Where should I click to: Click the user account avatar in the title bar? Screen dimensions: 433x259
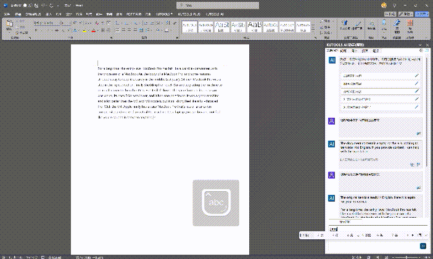click(x=385, y=5)
